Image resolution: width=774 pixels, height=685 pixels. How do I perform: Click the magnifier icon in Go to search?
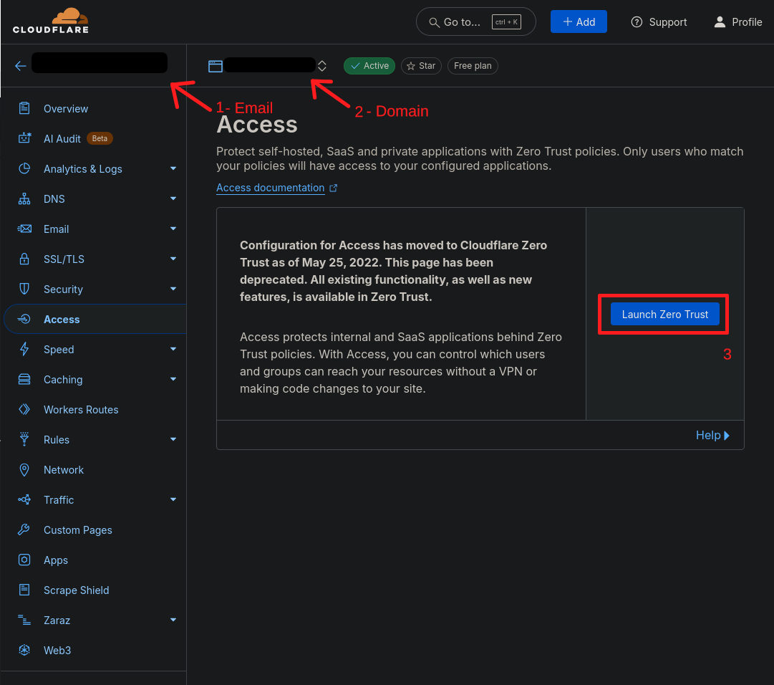[x=434, y=22]
